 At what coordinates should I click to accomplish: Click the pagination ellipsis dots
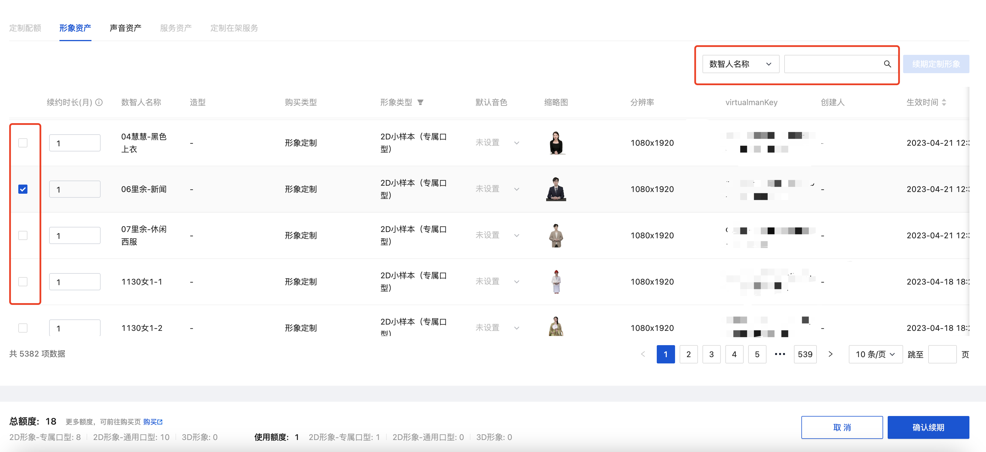click(780, 354)
